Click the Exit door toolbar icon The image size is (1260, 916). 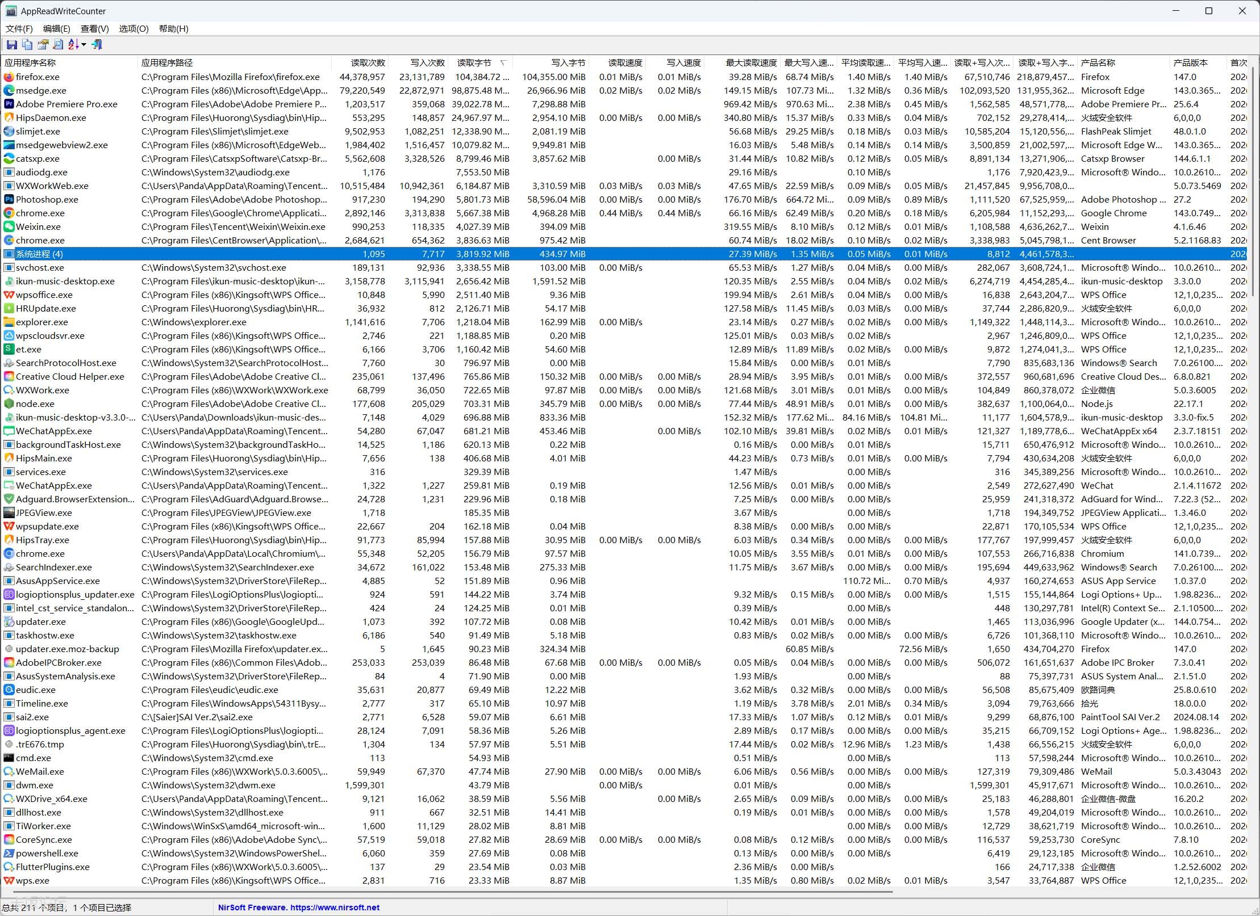pos(97,45)
